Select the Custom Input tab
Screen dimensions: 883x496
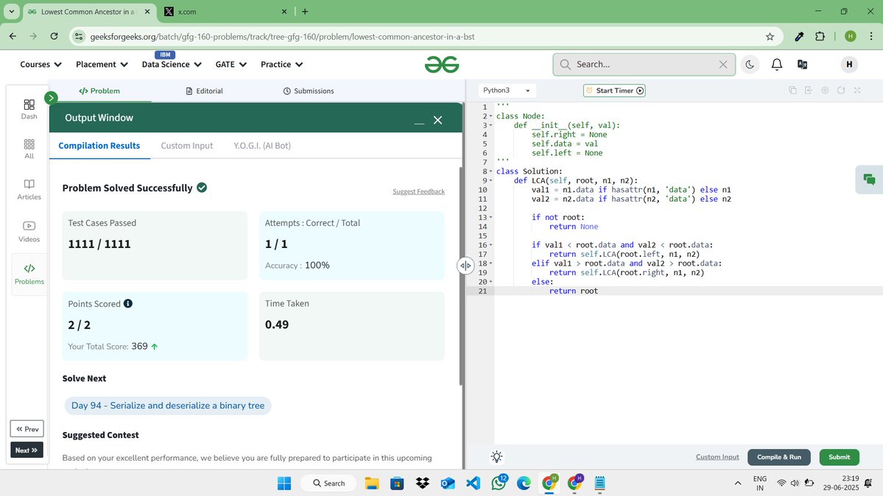(x=187, y=145)
